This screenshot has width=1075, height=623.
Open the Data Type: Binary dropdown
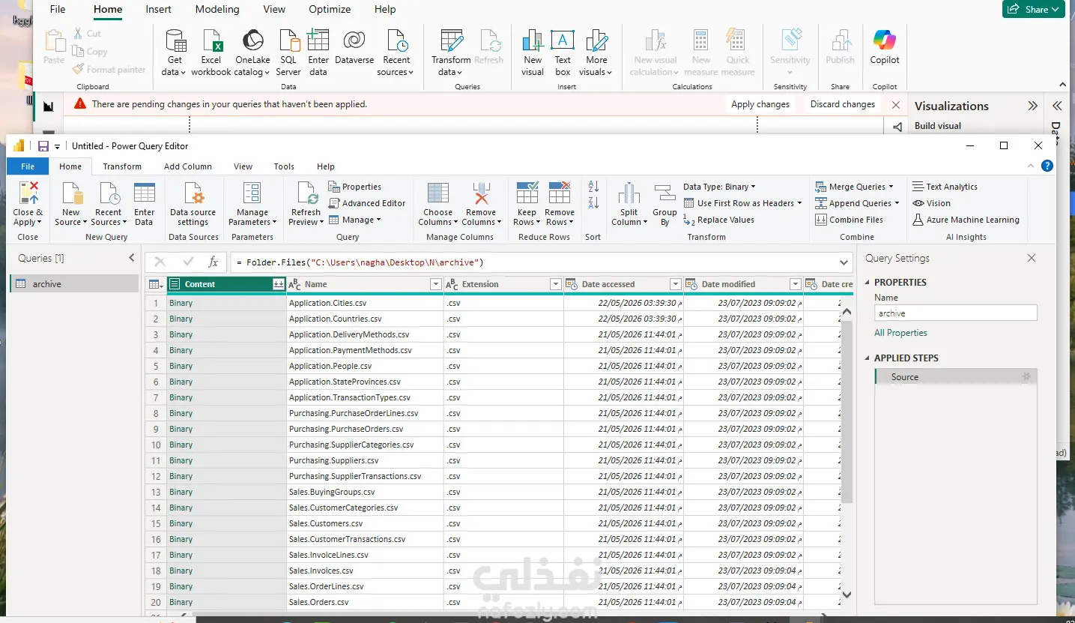(719, 187)
